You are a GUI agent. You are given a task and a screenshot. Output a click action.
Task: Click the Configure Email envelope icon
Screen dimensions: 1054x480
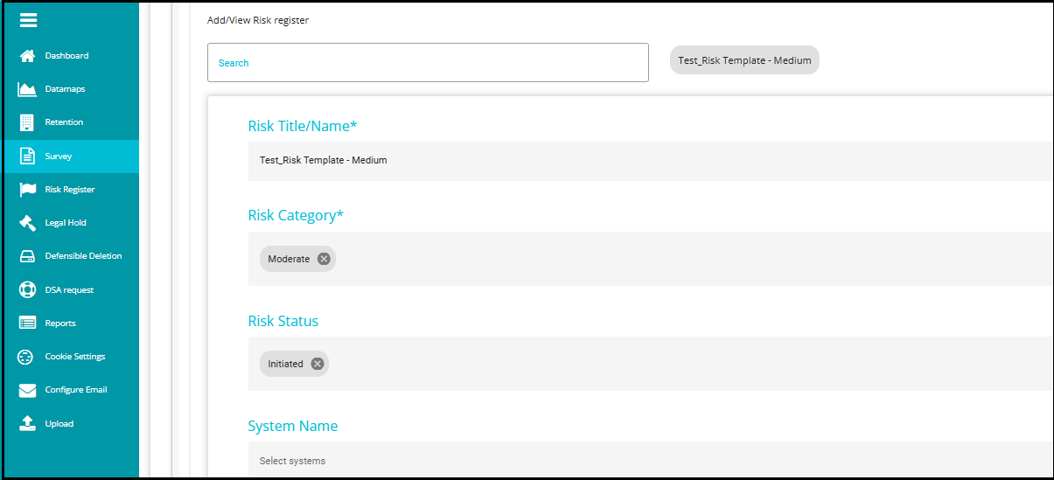(x=27, y=390)
